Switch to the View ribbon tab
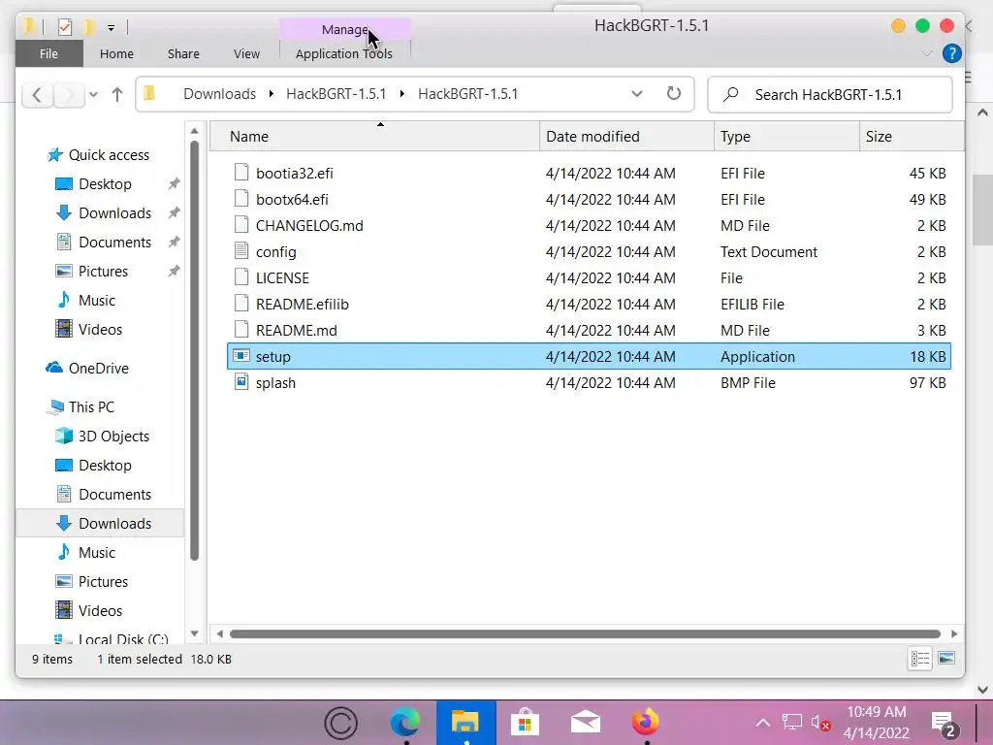The image size is (993, 745). click(246, 54)
